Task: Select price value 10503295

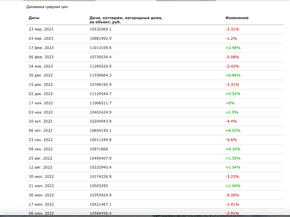Action: [99, 186]
